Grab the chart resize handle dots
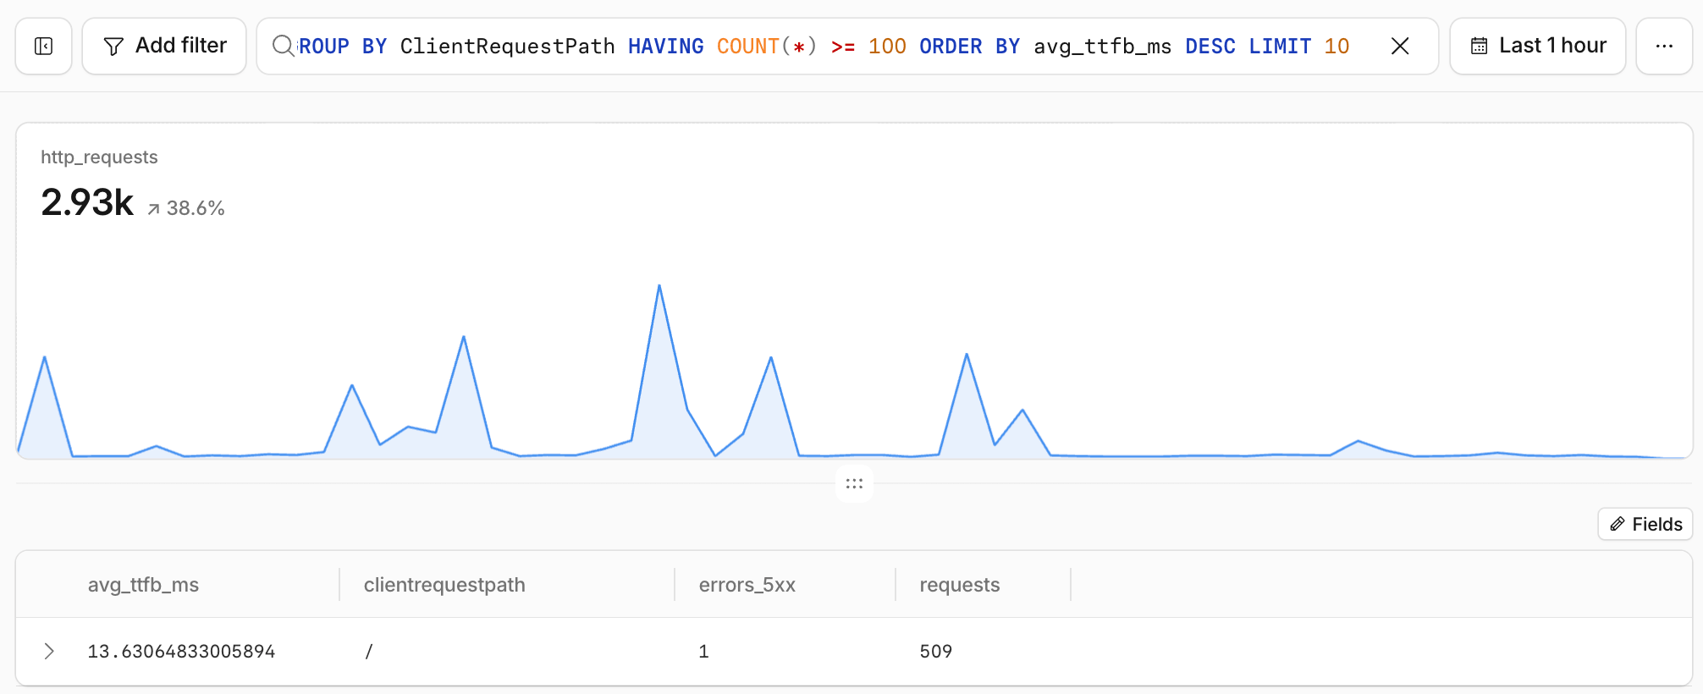This screenshot has width=1703, height=694. [x=854, y=484]
